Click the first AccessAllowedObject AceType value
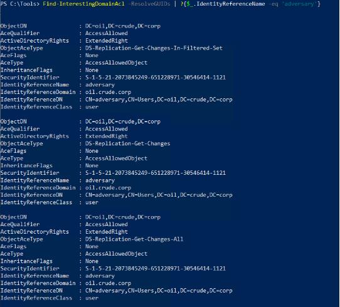Viewport: 340px width, 307px height. pos(116,63)
